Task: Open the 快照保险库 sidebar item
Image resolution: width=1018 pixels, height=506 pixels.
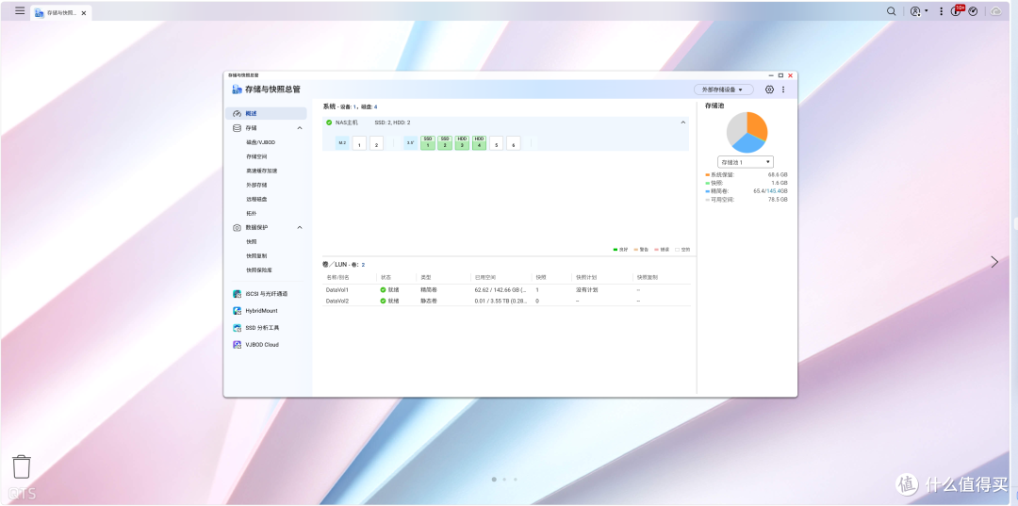Action: 259,269
